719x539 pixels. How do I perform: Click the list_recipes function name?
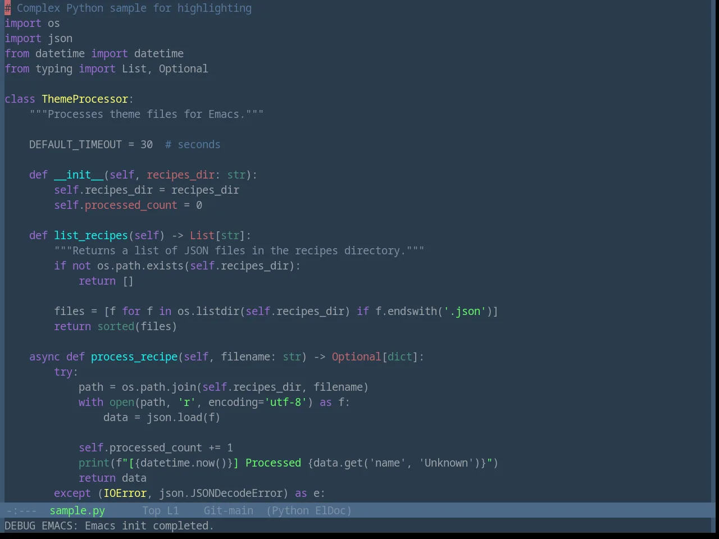91,235
